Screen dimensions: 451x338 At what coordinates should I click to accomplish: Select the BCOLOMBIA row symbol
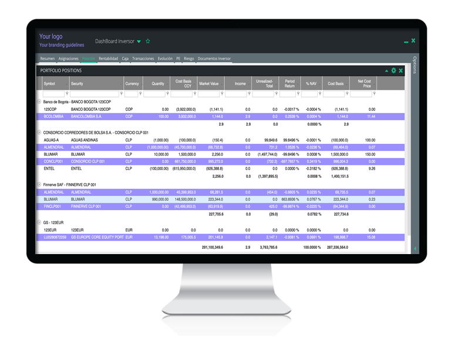coord(53,116)
